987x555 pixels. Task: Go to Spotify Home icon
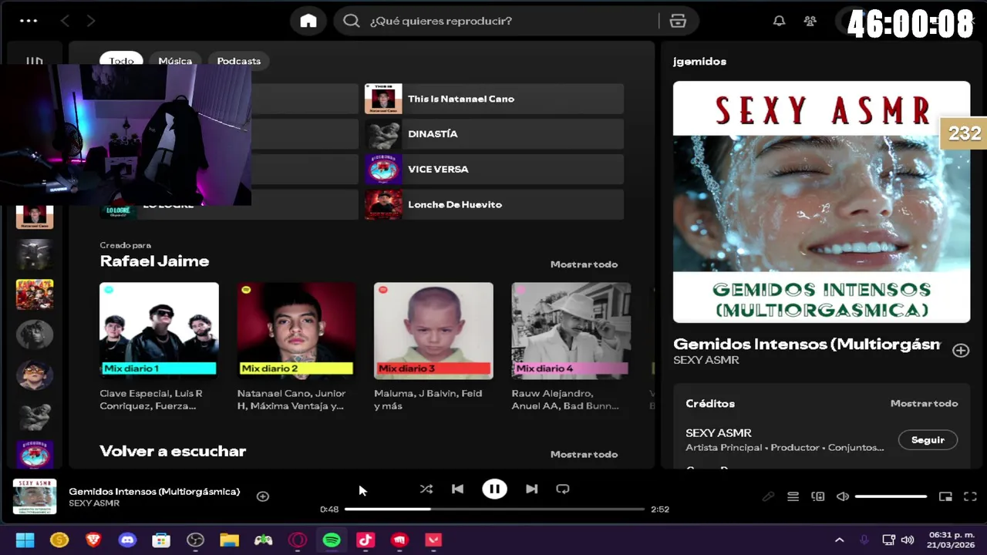click(x=308, y=21)
